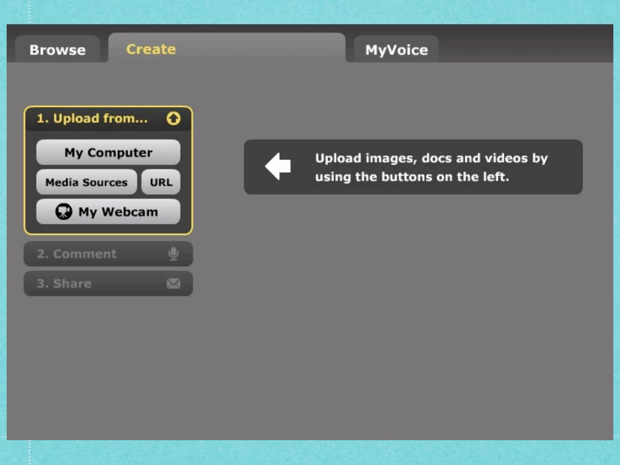Select the Create tab
620x465 pixels.
tap(151, 49)
